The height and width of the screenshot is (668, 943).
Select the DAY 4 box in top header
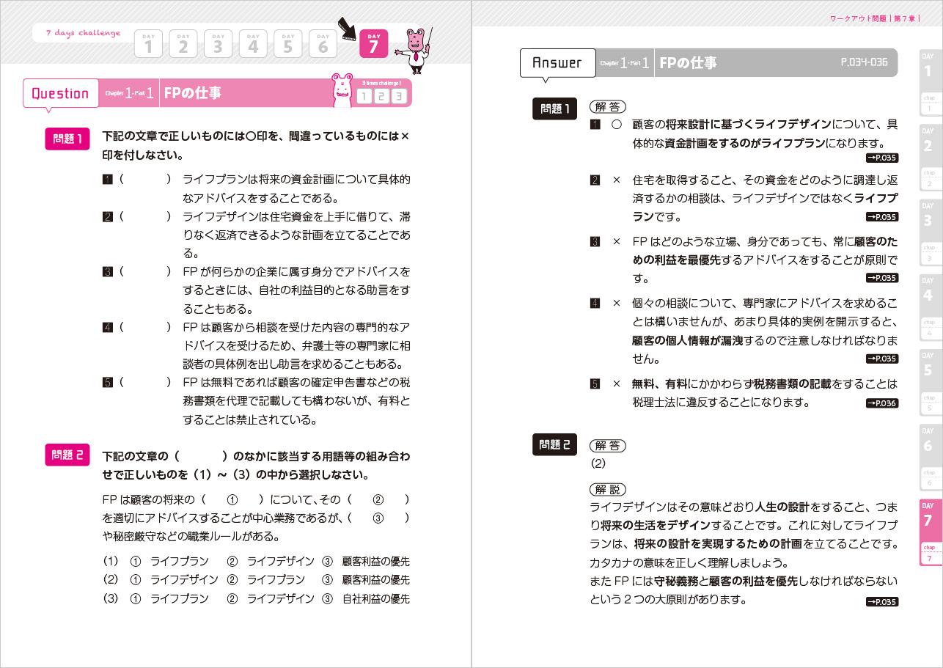pos(253,44)
